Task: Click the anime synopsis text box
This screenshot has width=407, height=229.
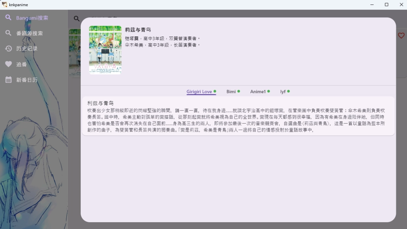Action: point(237,118)
